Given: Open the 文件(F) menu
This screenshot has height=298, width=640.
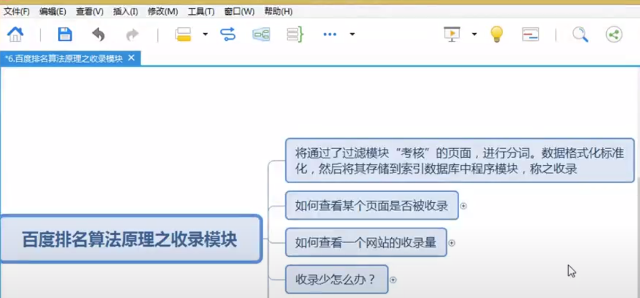Looking at the screenshot, I should coord(17,12).
